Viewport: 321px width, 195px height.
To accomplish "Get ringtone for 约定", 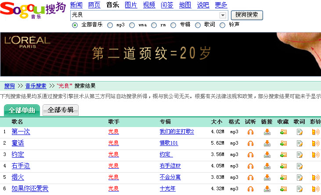I will pos(315,155).
